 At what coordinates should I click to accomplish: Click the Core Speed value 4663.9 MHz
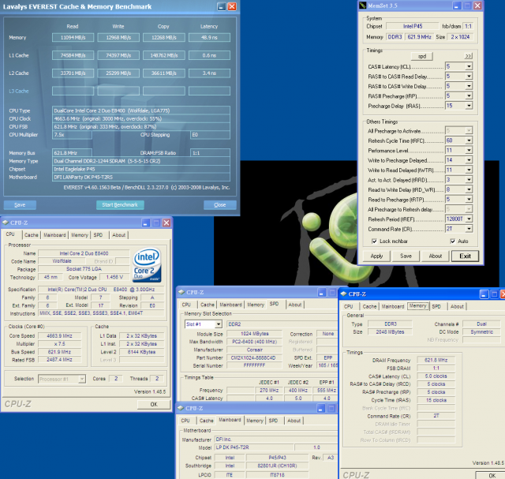pyautogui.click(x=60, y=335)
